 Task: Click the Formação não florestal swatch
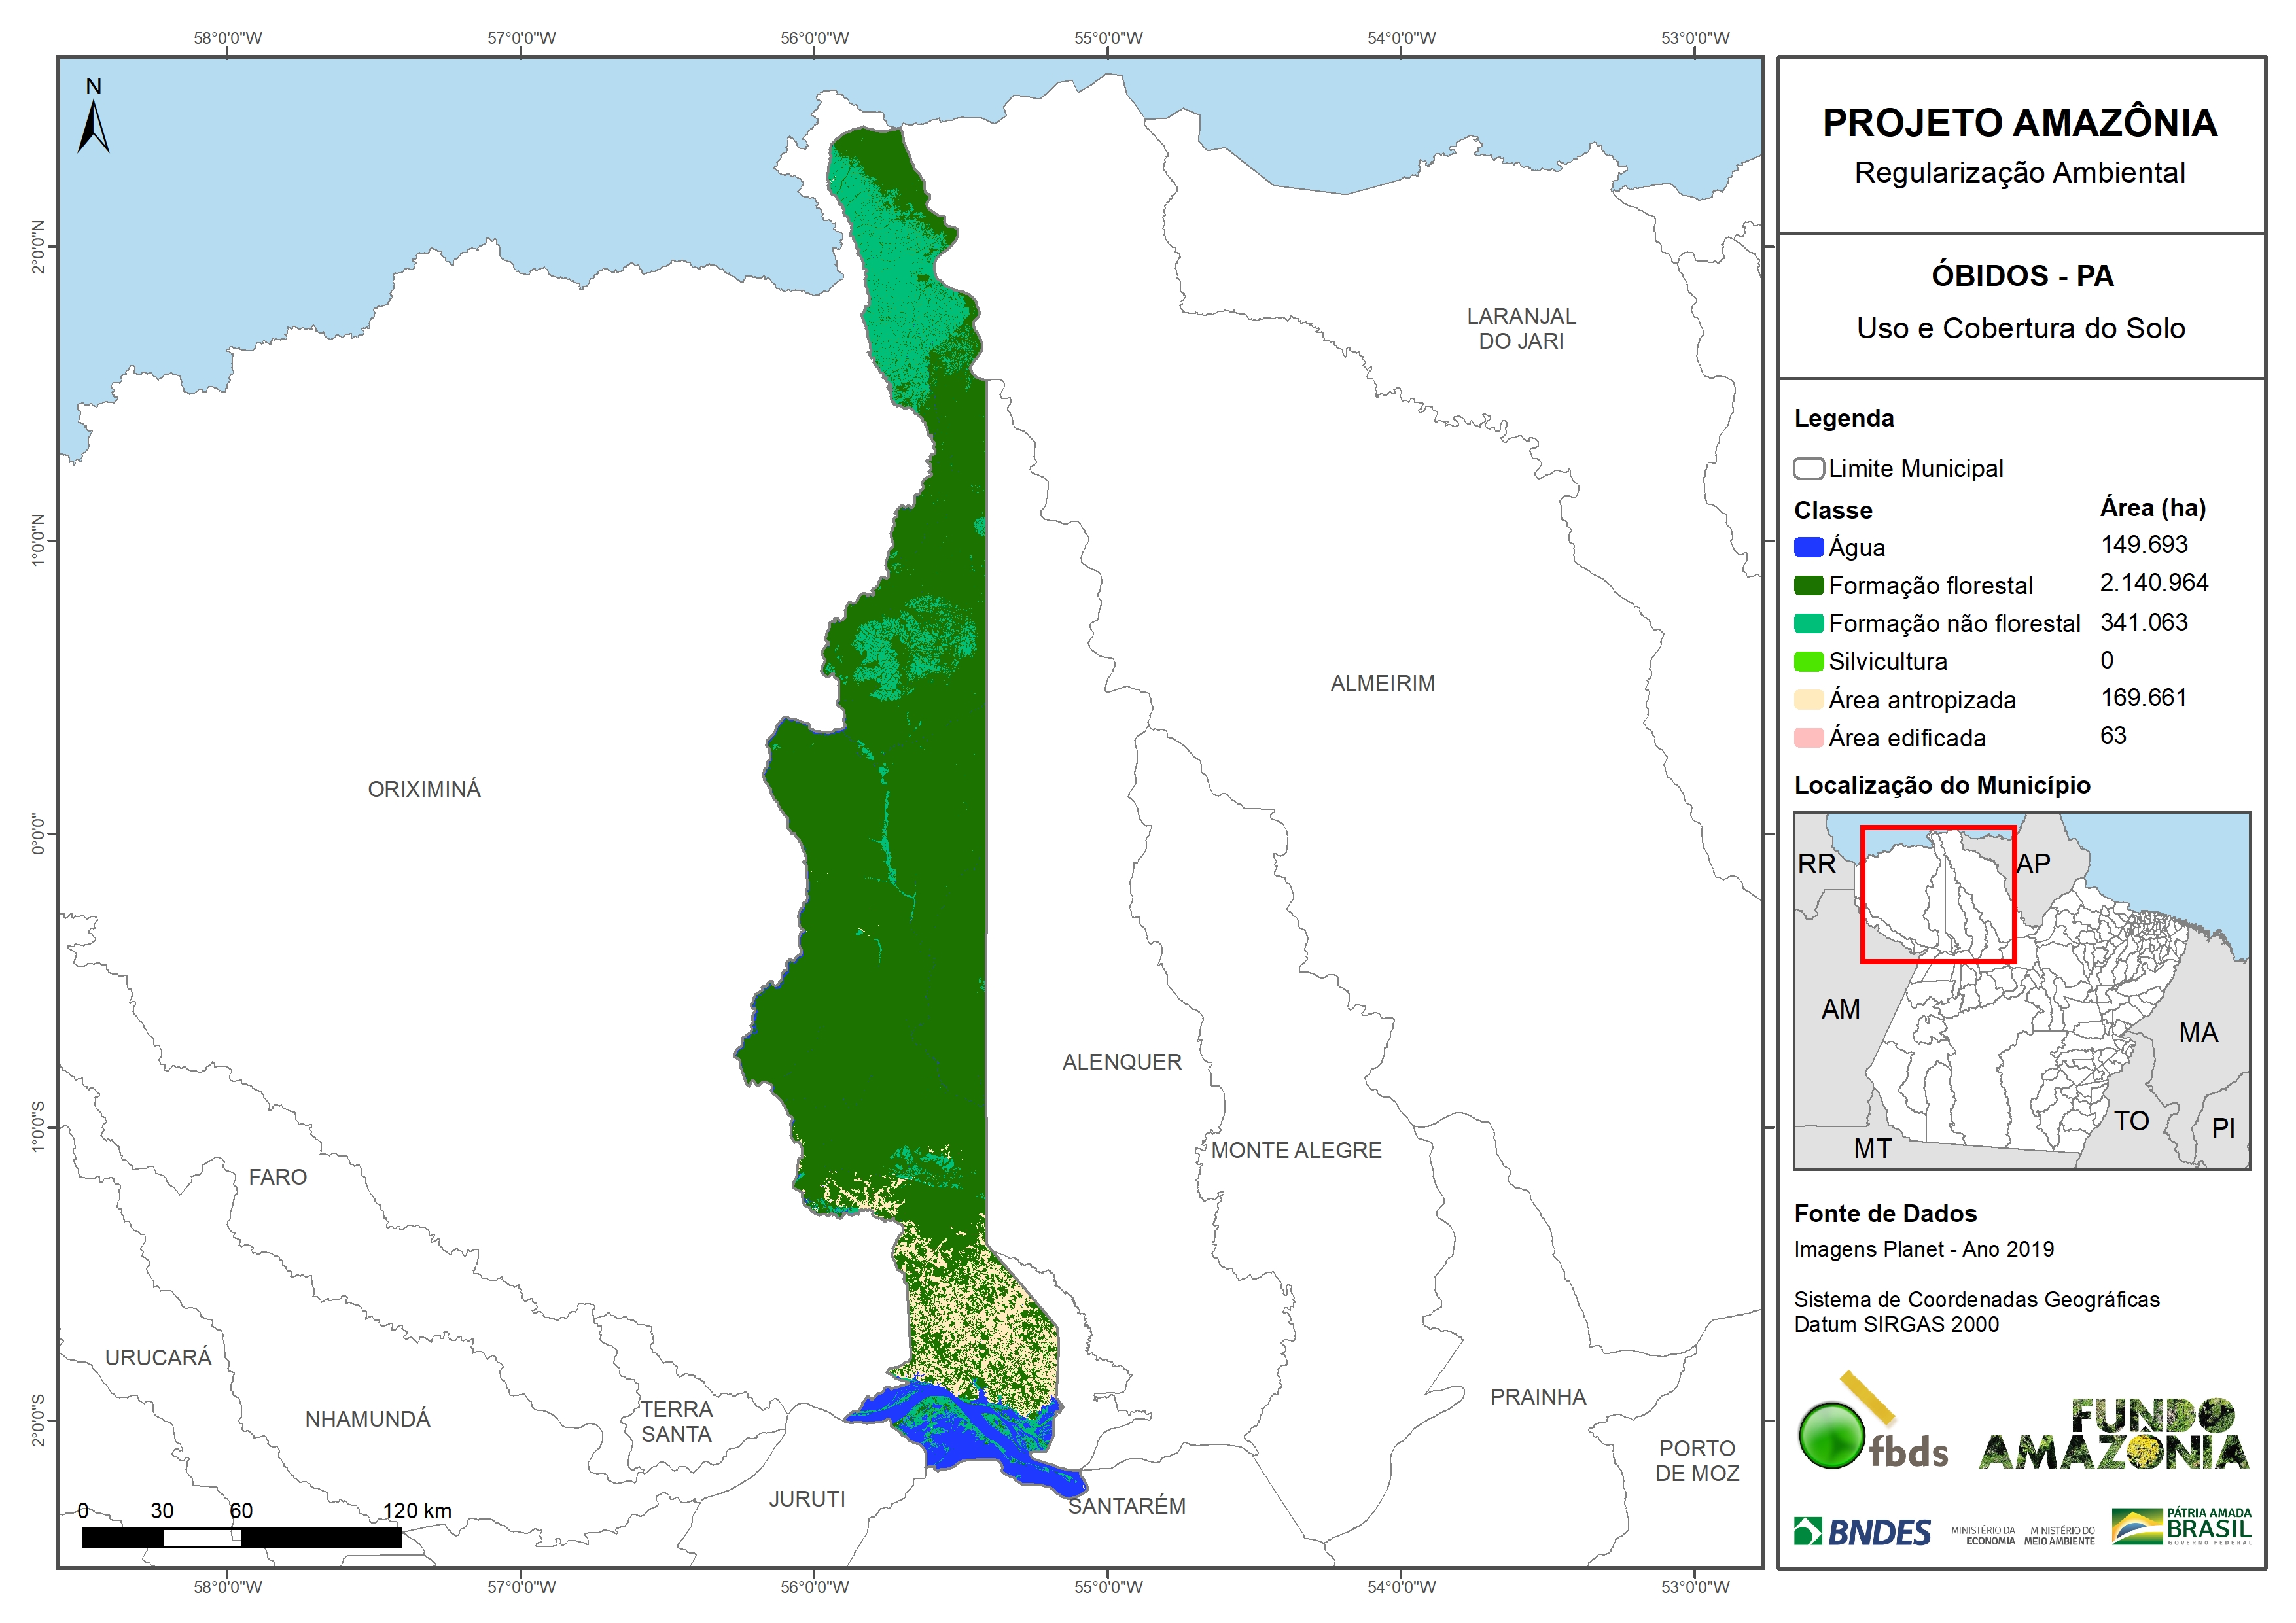1808,624
